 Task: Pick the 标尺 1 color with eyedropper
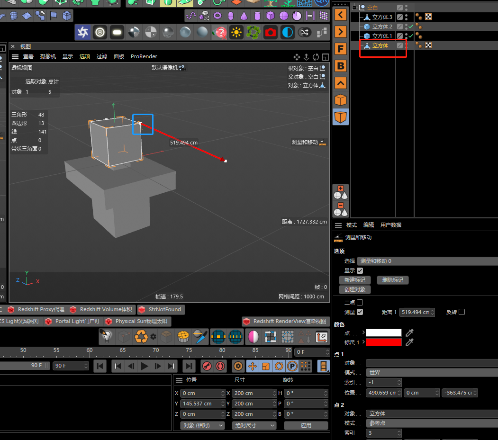[x=409, y=342]
